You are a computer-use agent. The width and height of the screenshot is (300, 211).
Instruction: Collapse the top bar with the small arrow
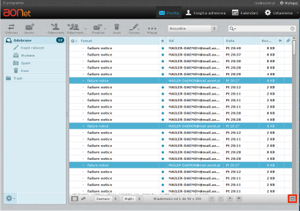pos(297,13)
